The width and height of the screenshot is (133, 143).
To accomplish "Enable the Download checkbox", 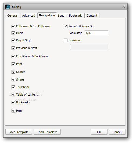I will [x=66, y=40].
